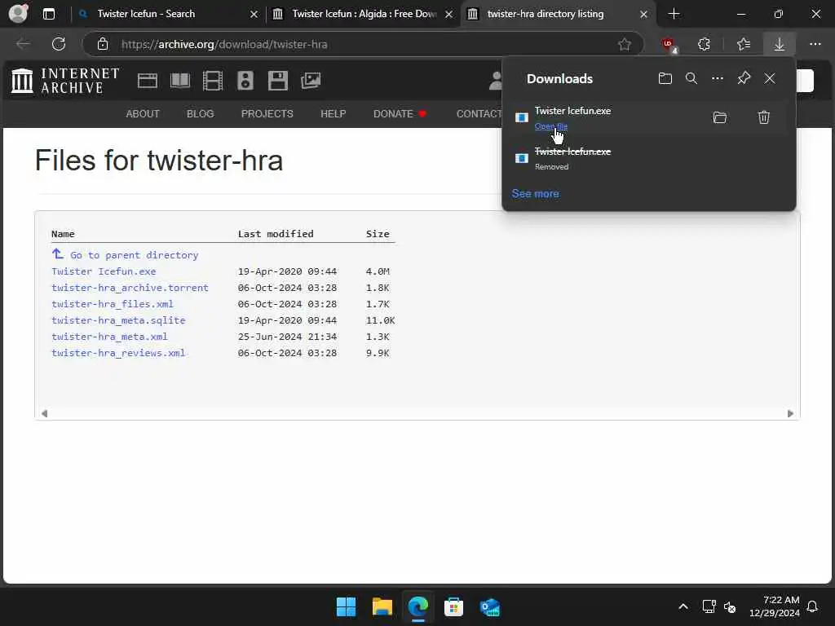Show hidden system tray icons

[683, 606]
